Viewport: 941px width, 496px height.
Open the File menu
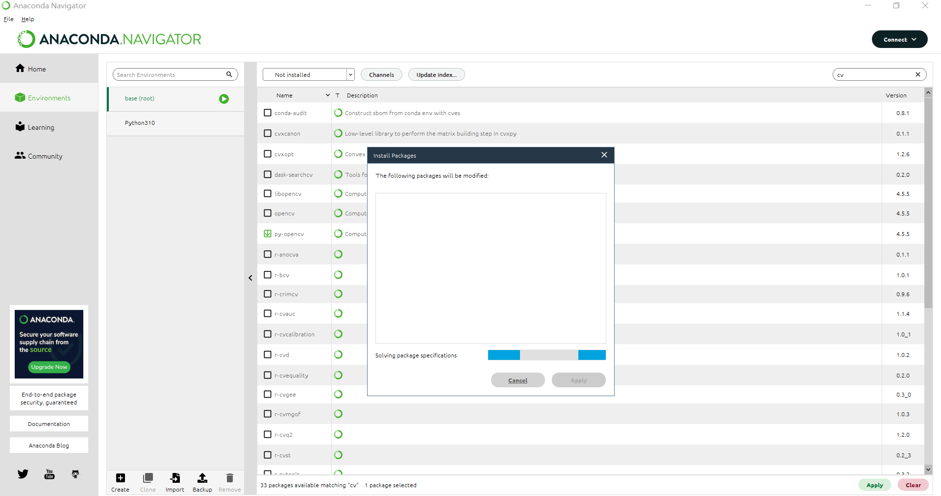coord(9,19)
